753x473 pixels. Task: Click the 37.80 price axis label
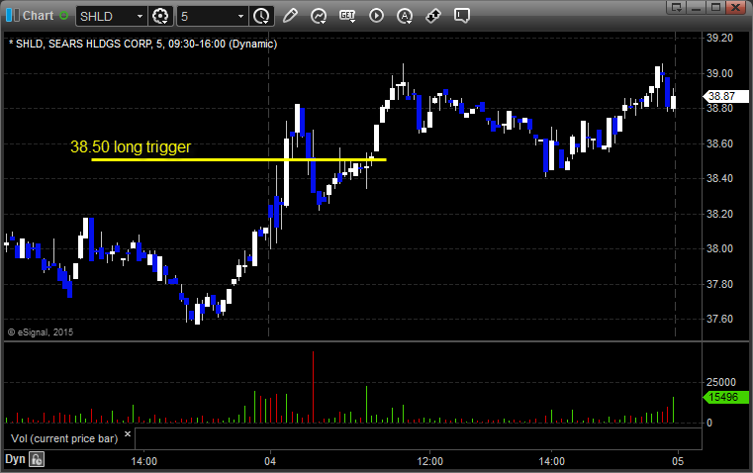point(719,284)
